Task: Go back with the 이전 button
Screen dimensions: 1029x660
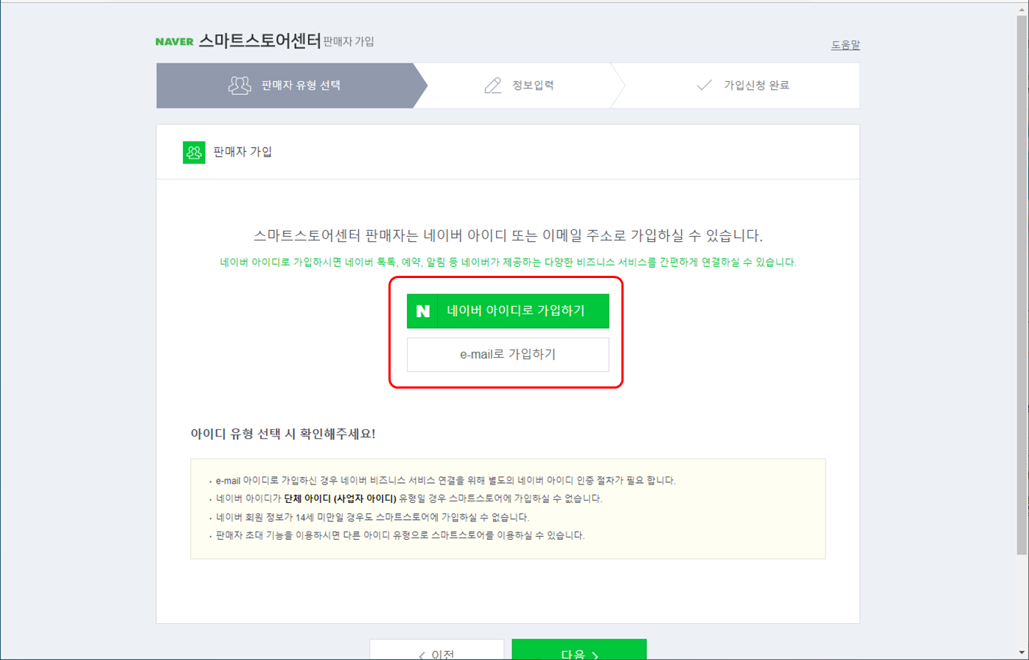Action: (x=436, y=650)
